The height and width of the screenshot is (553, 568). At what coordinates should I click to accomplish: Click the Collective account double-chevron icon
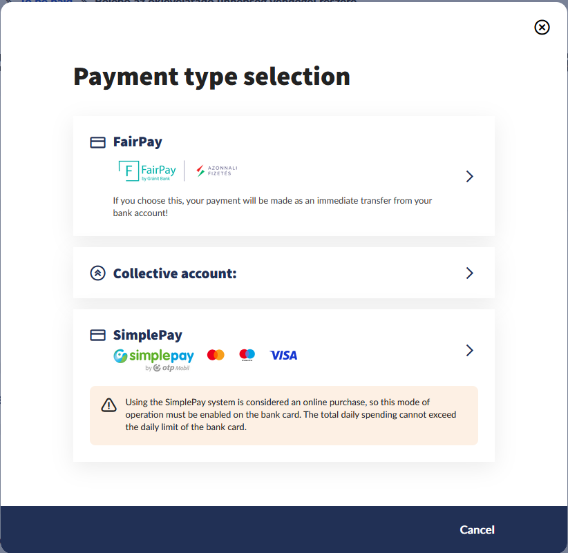coord(97,273)
